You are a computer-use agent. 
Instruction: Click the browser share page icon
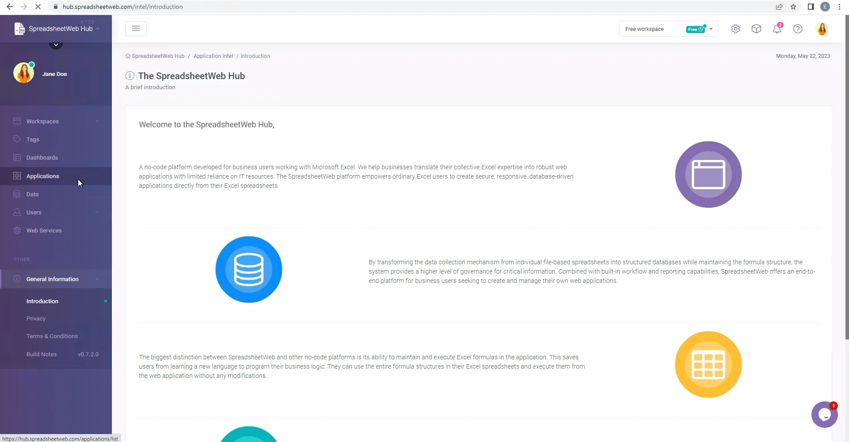point(779,7)
